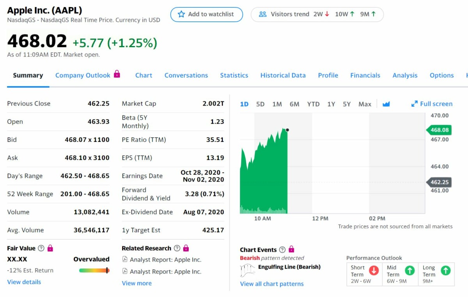Click View all chart patterns link

(271, 284)
